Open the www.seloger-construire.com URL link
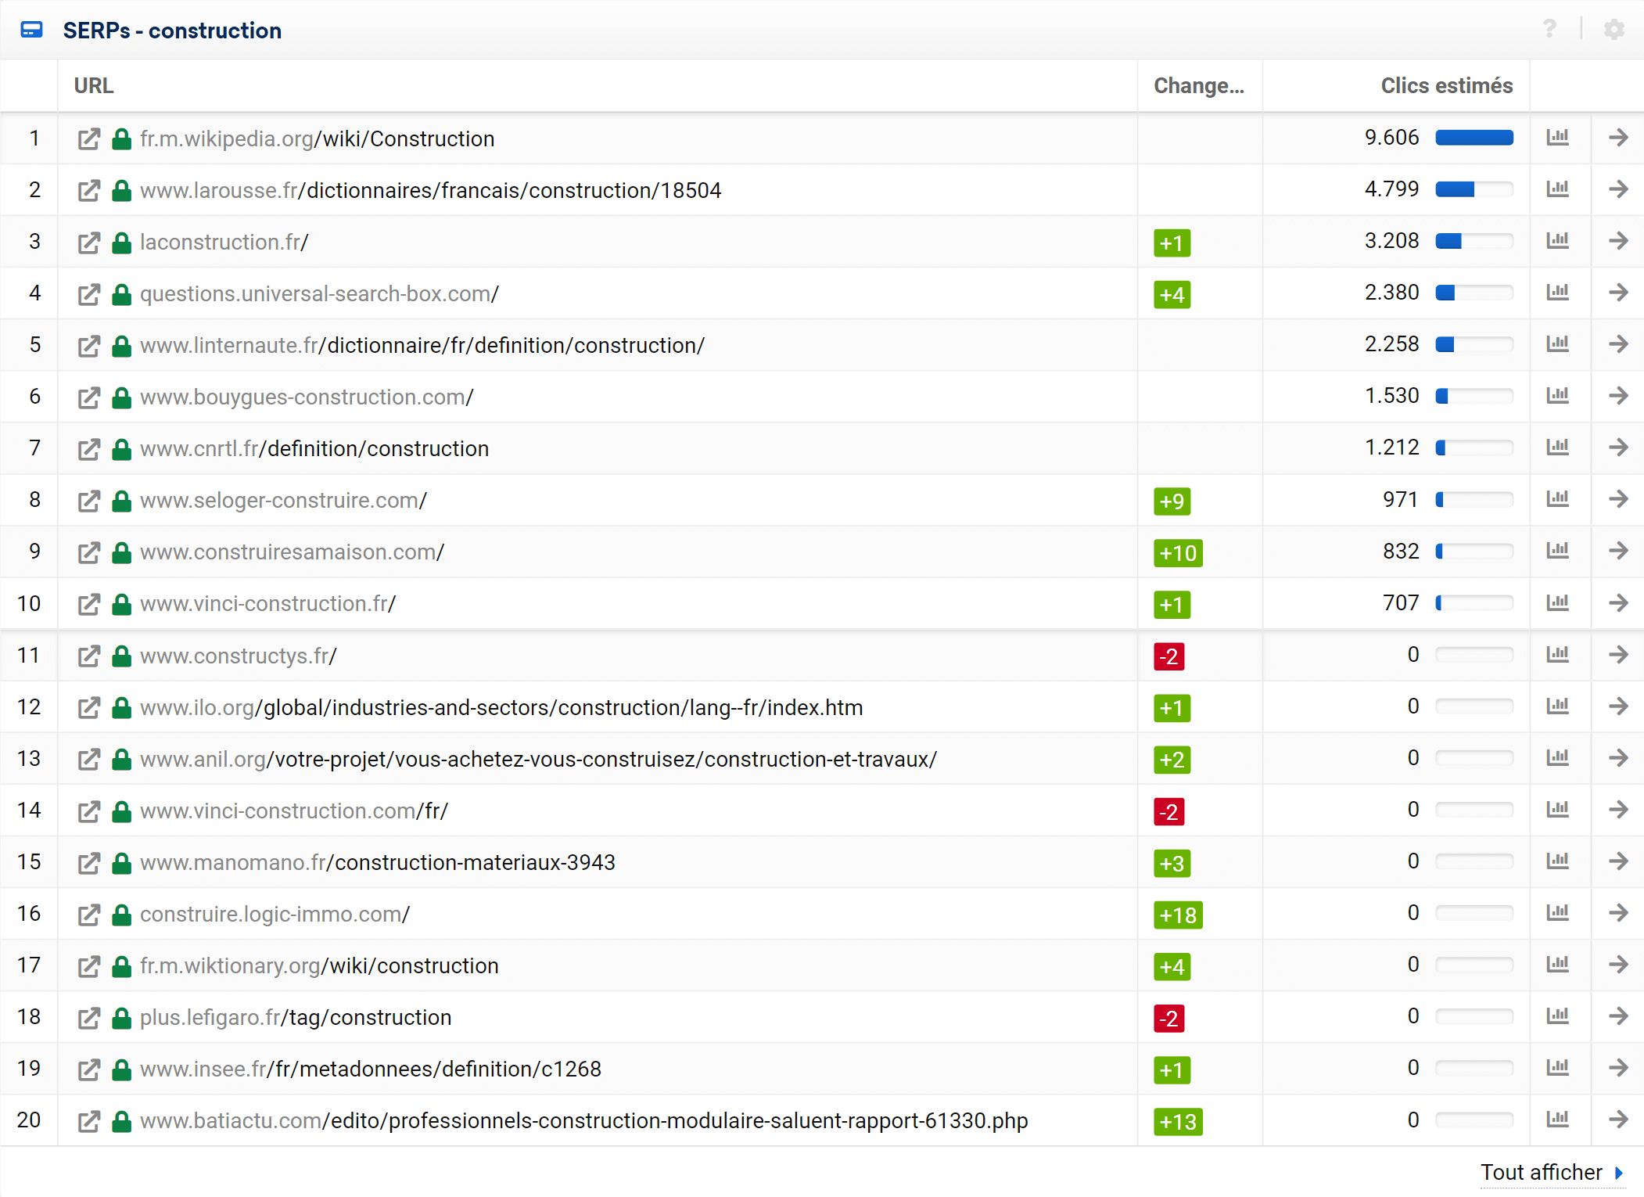The height and width of the screenshot is (1197, 1644). coord(283,500)
